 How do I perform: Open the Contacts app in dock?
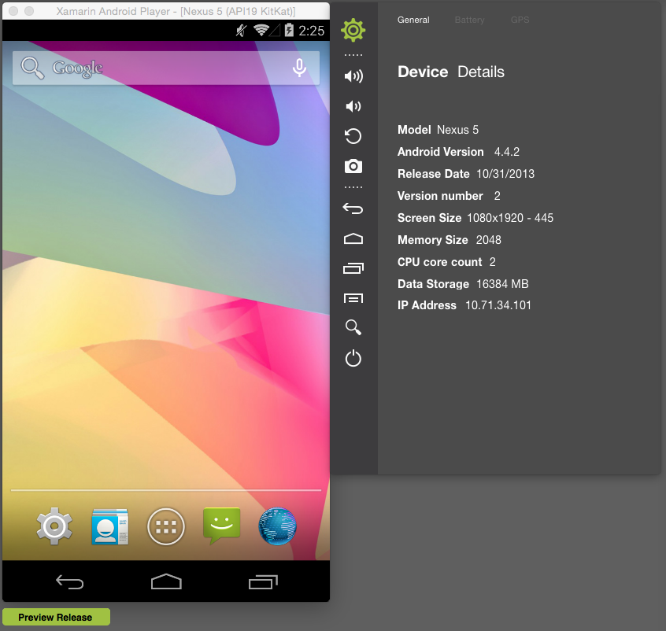(110, 526)
